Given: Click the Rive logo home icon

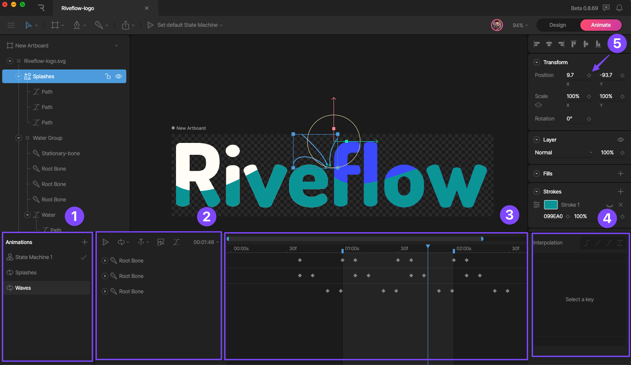Looking at the screenshot, I should 41,8.
